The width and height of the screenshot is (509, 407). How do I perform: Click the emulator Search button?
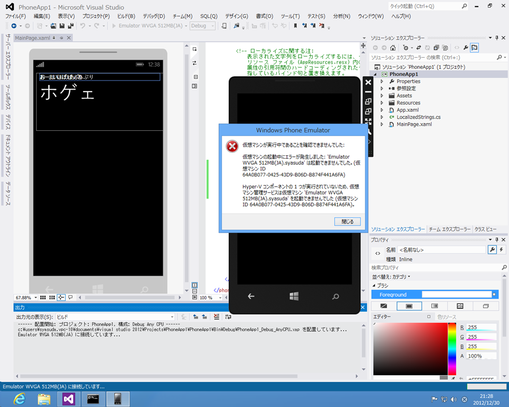click(336, 296)
